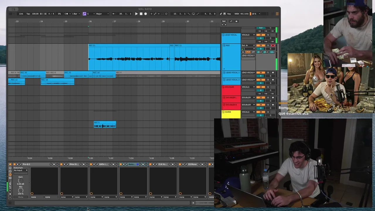Click the Arrangement Record button
Screen dimensions: 375x211
[x=145, y=14]
